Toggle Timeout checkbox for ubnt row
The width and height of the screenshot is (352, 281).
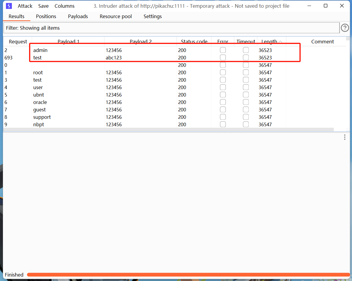(x=246, y=94)
